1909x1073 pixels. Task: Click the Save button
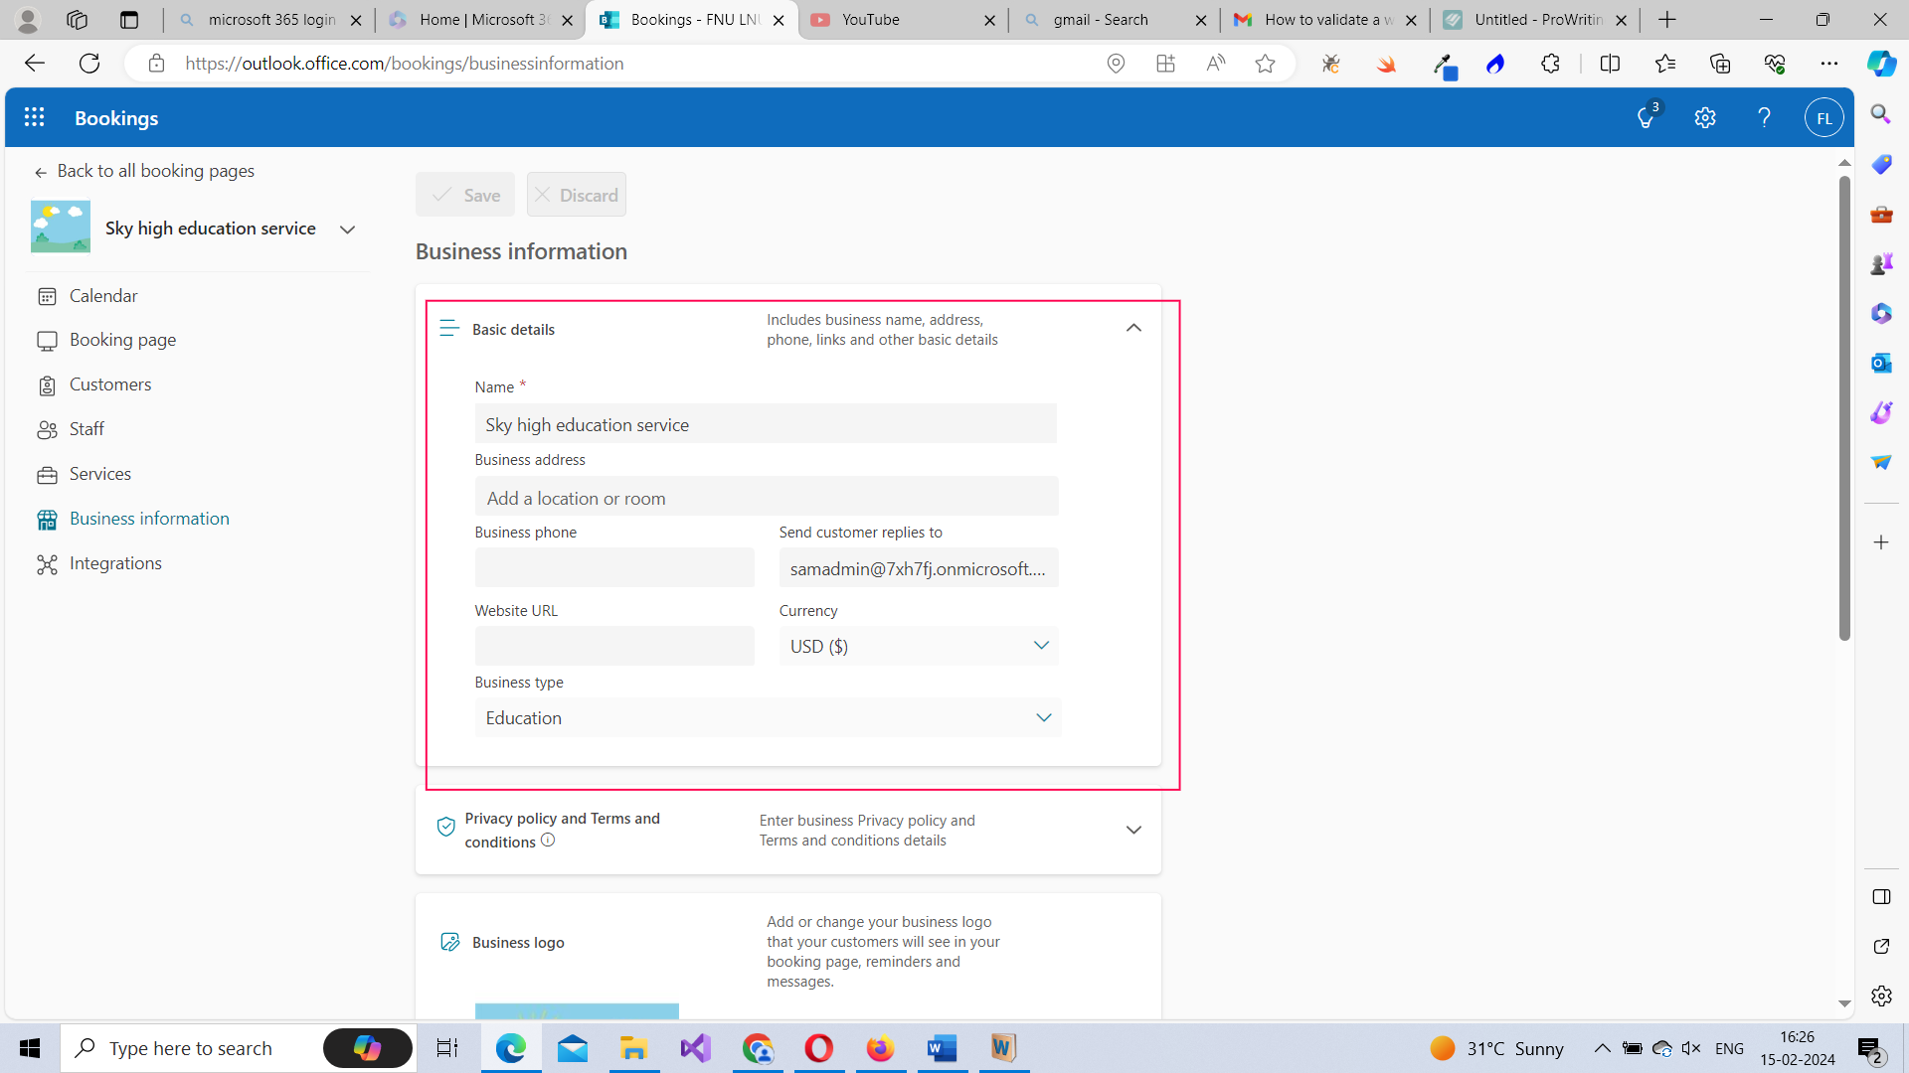465,194
